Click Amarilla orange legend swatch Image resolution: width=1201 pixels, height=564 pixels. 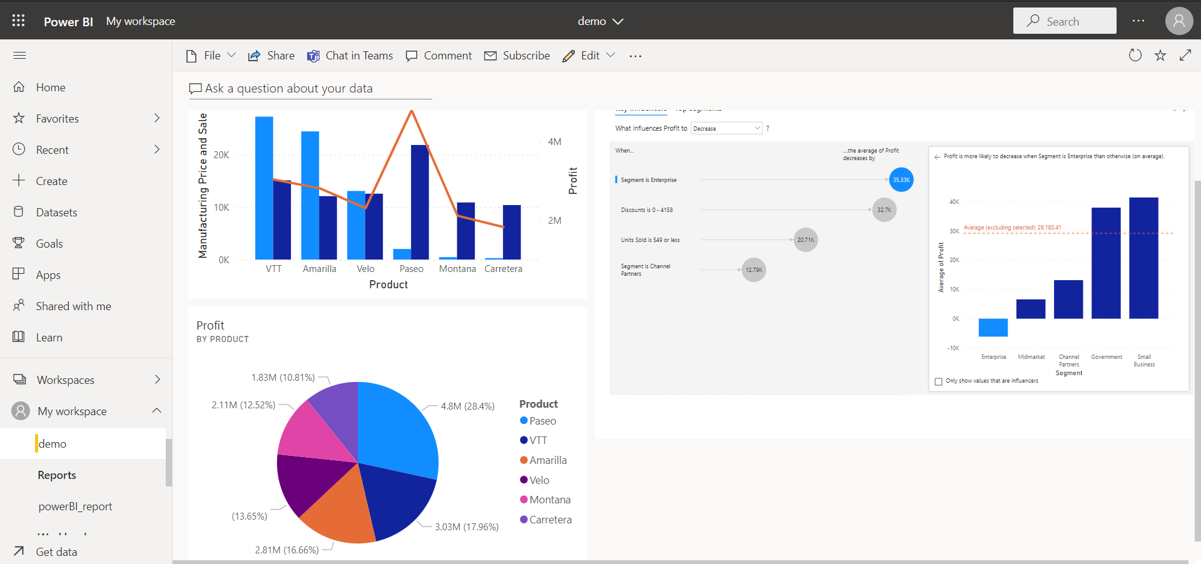524,460
